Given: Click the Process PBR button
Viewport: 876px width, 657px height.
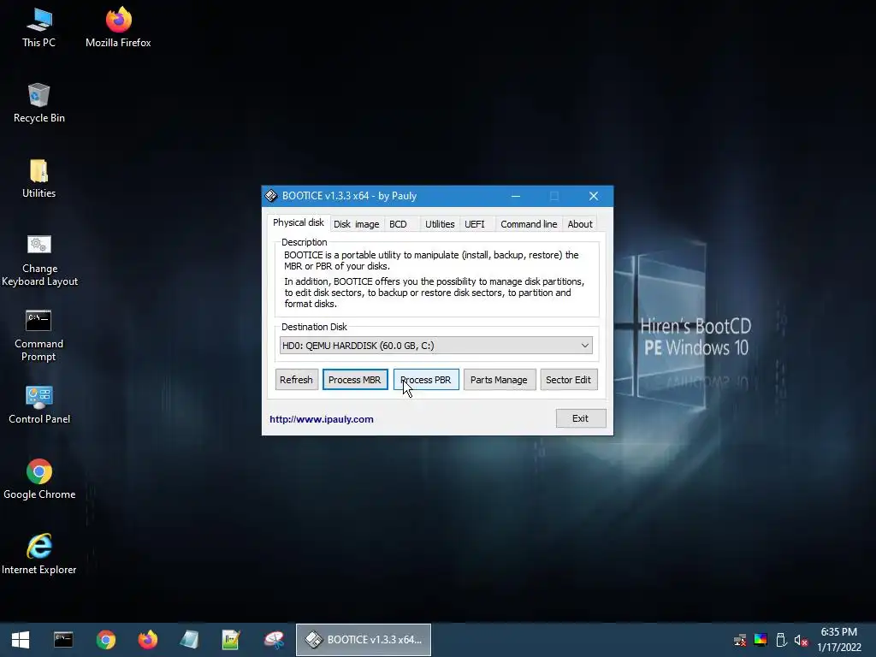Looking at the screenshot, I should click(x=426, y=379).
